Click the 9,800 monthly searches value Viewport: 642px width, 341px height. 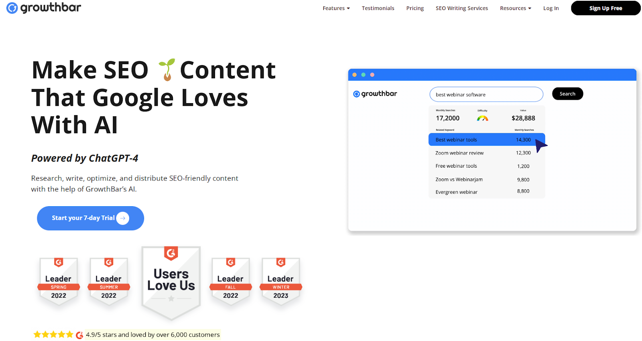(x=523, y=180)
